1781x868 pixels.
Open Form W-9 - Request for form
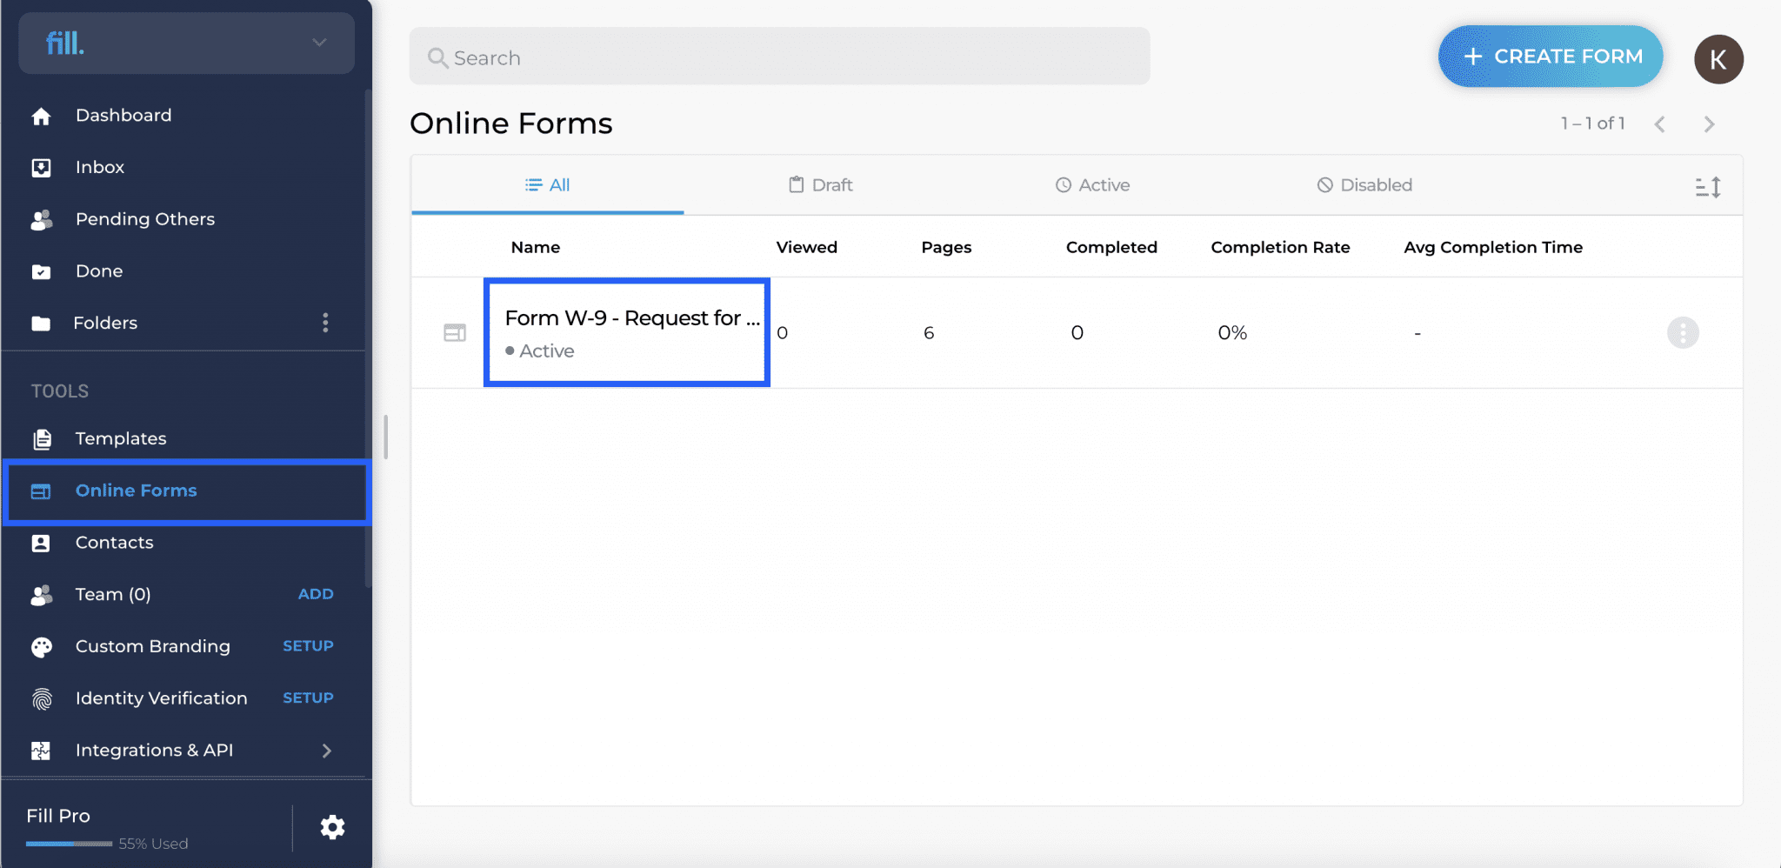[x=632, y=318]
